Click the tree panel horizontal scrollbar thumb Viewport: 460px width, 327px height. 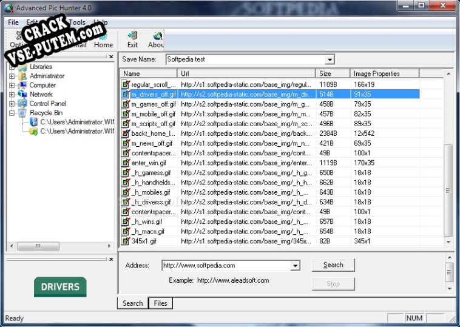38,246
